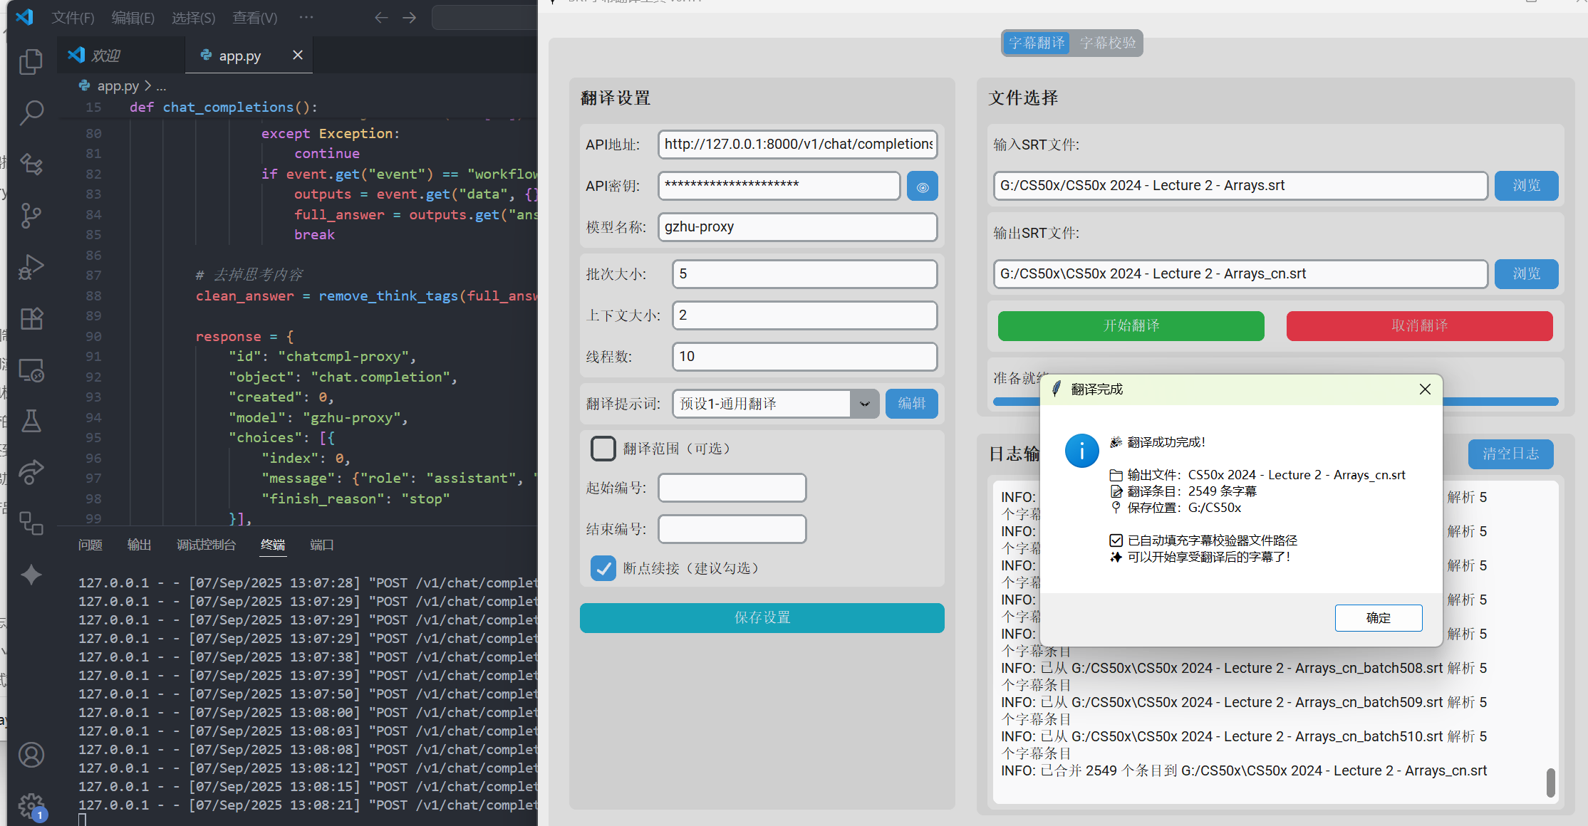Click the share arrow icon in activity bar
1588x826 pixels.
(x=31, y=472)
